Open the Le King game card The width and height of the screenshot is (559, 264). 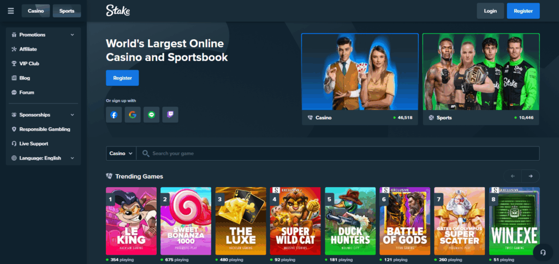pyautogui.click(x=131, y=221)
